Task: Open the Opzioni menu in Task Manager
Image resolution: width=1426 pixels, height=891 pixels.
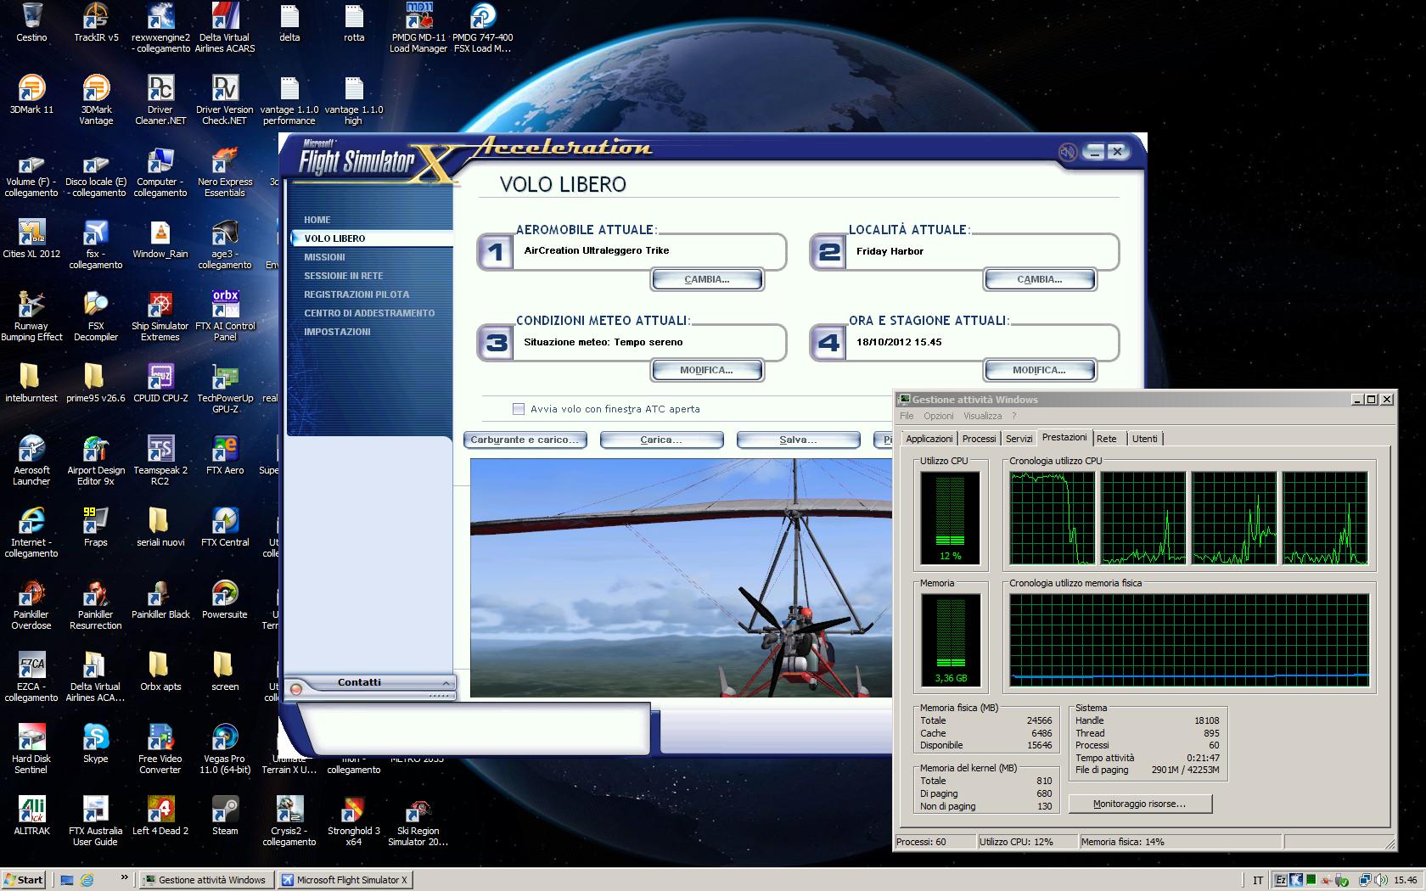Action: (939, 416)
